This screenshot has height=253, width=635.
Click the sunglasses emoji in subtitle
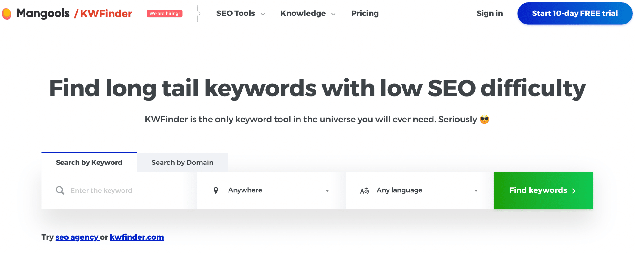(484, 119)
